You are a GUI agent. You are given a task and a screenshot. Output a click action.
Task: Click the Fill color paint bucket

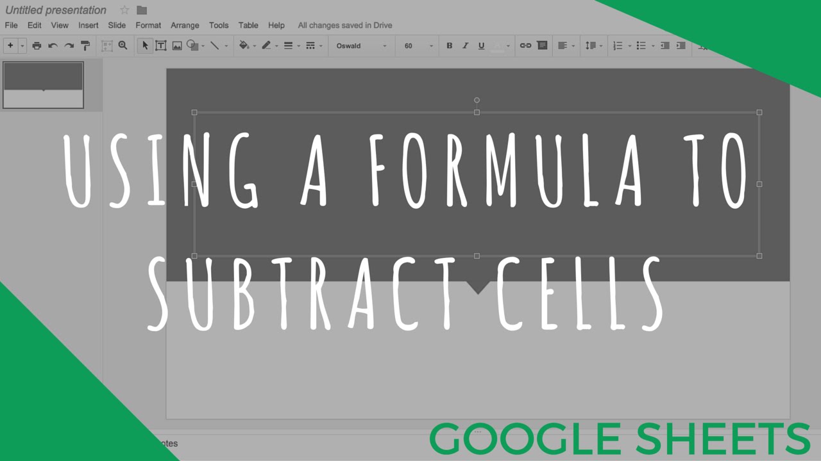tap(243, 45)
